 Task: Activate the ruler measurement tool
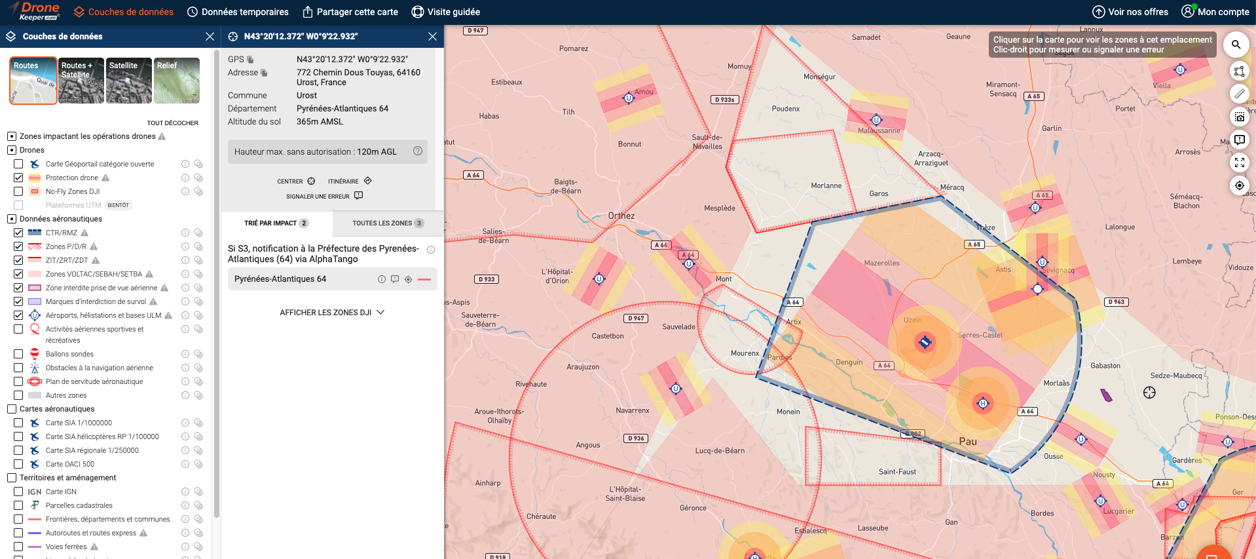(x=1239, y=94)
